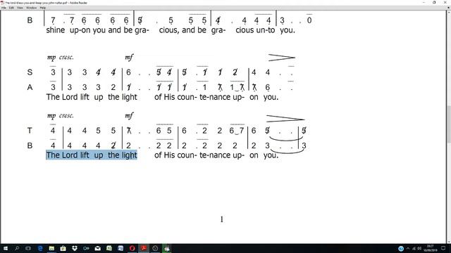451x253 pixels.
Task: Open the Edit menu
Action: point(11,8)
